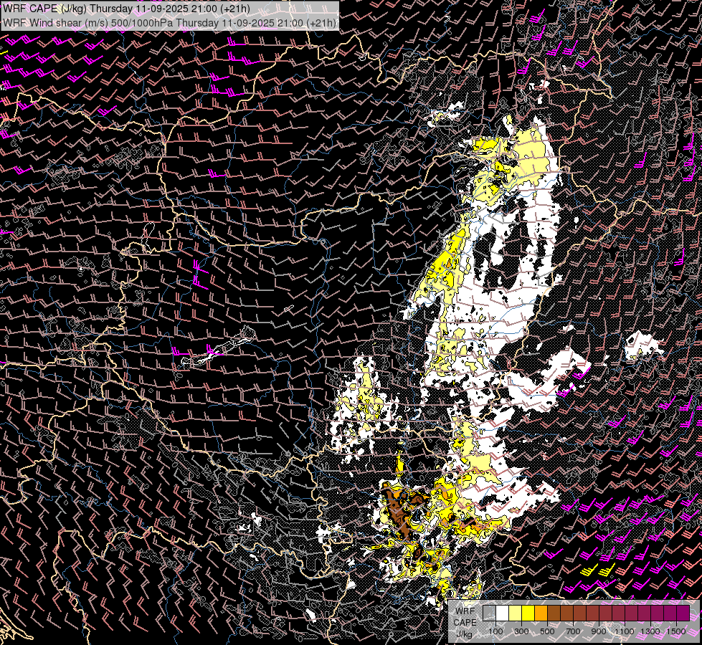Click the pale yellow CAPE legend swatch
Image resolution: width=702 pixels, height=645 pixels.
pos(515,613)
